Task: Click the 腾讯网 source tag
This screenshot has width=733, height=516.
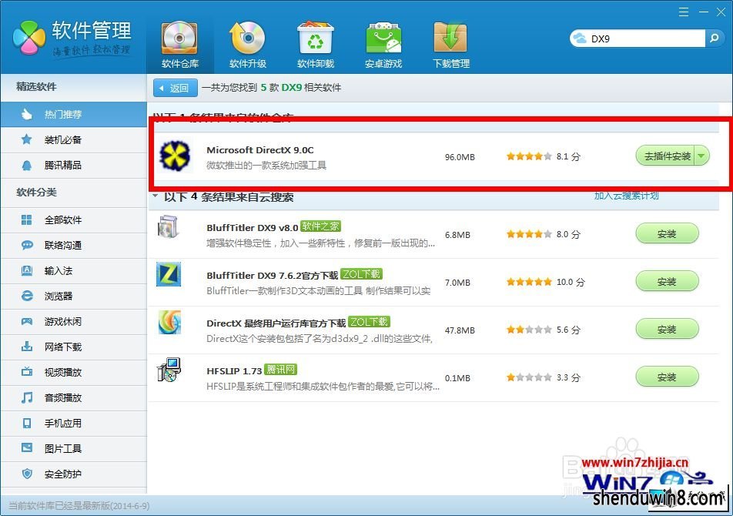Action: coord(281,369)
